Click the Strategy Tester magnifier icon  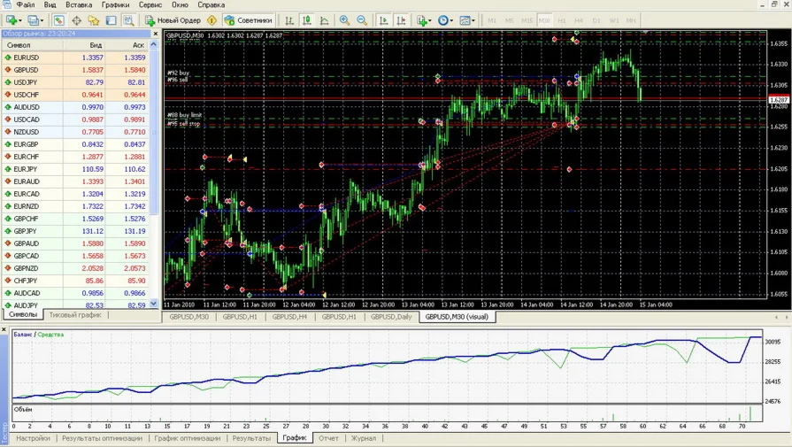click(x=128, y=20)
